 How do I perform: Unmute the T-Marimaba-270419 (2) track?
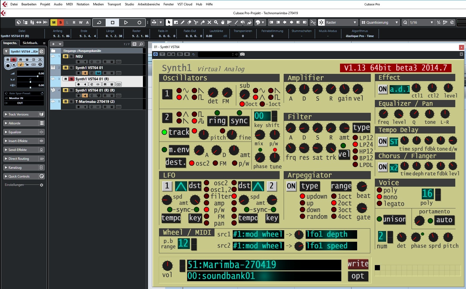click(65, 102)
